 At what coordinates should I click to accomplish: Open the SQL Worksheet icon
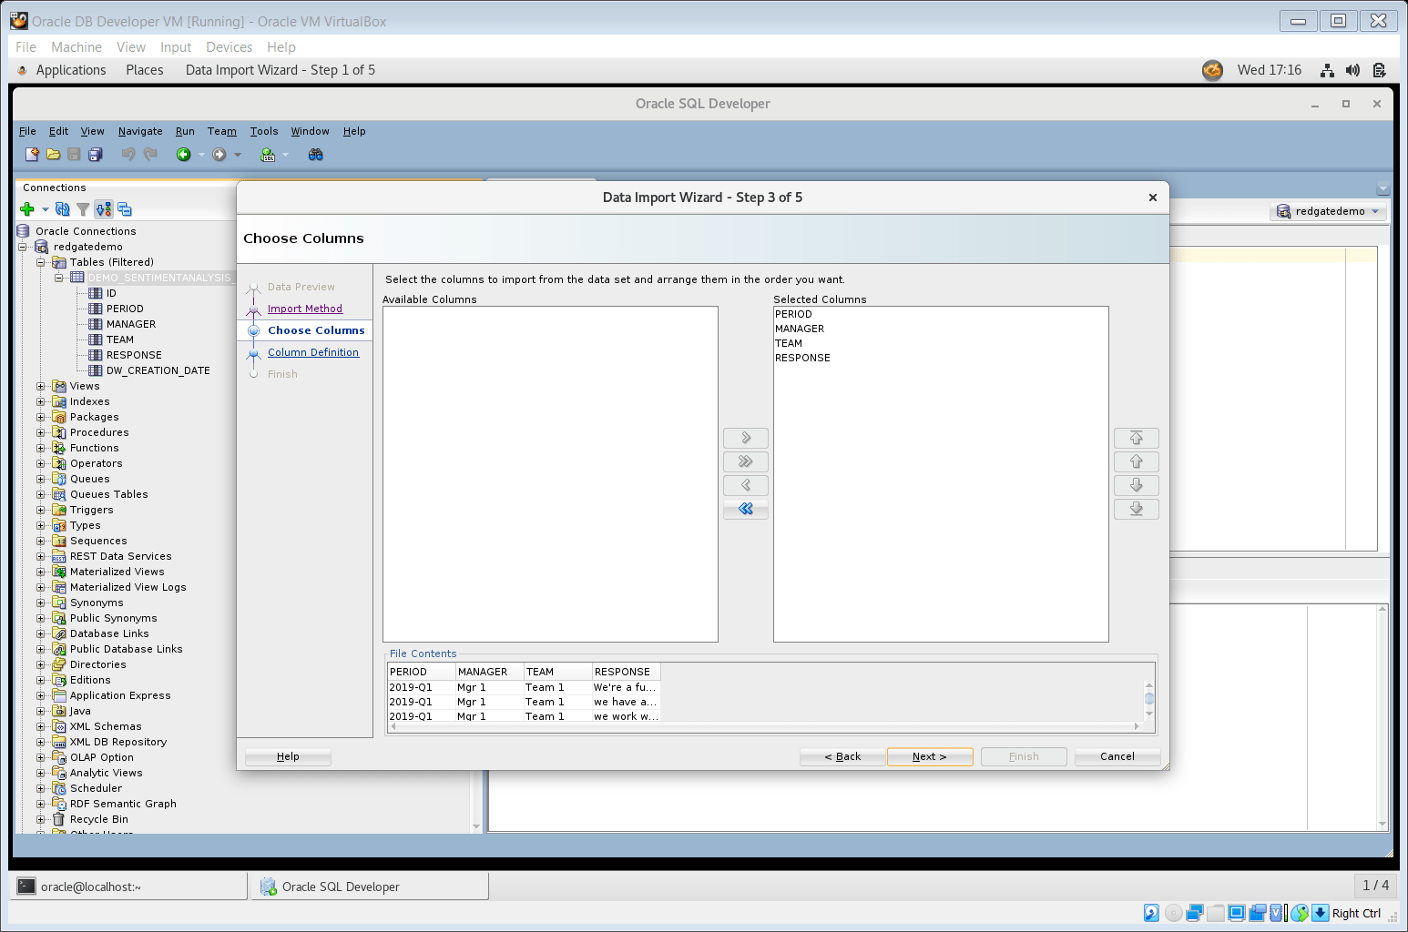(x=268, y=155)
